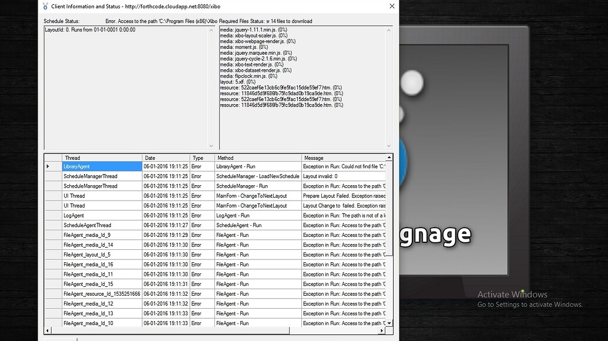
Task: Click the down arrow on required files scrollbar
Action: pos(389,145)
